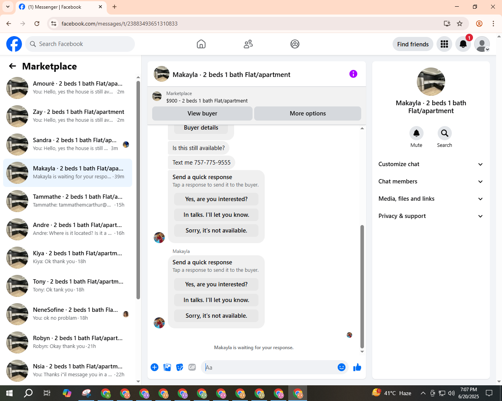This screenshot has width=502, height=401.
Task: Reload the browser page
Action: click(x=37, y=24)
